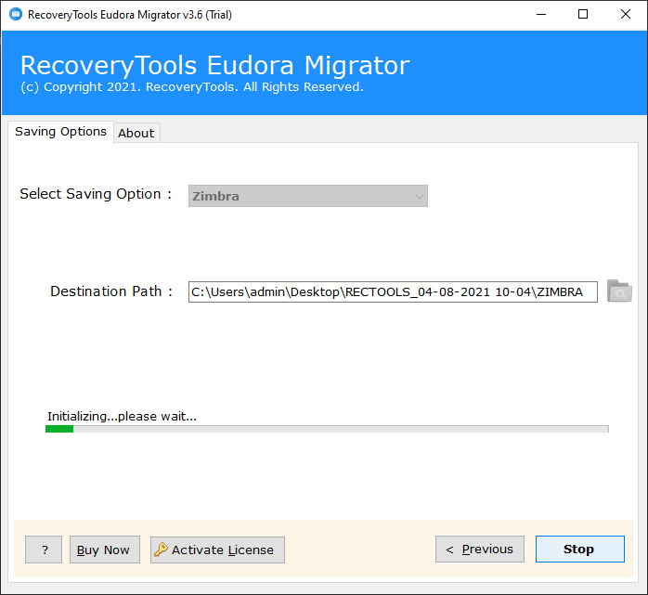Close the Eudora Migrator window

coord(626,15)
